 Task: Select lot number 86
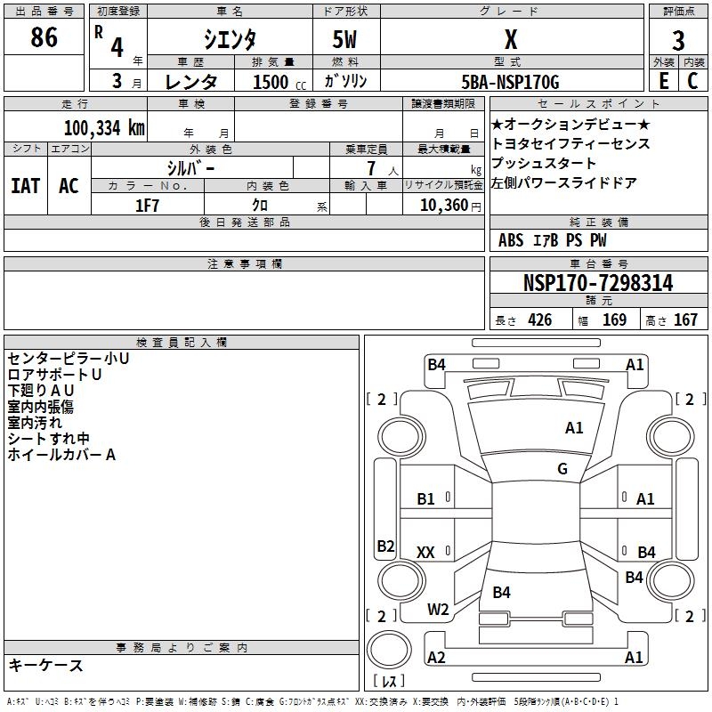(44, 36)
